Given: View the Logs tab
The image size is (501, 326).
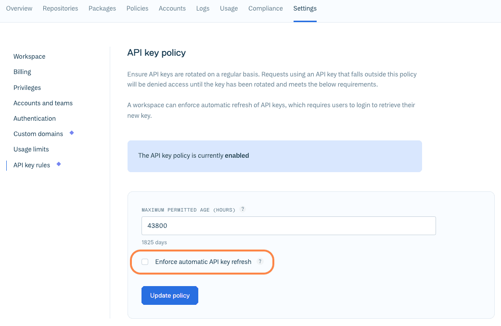Looking at the screenshot, I should 203,8.
